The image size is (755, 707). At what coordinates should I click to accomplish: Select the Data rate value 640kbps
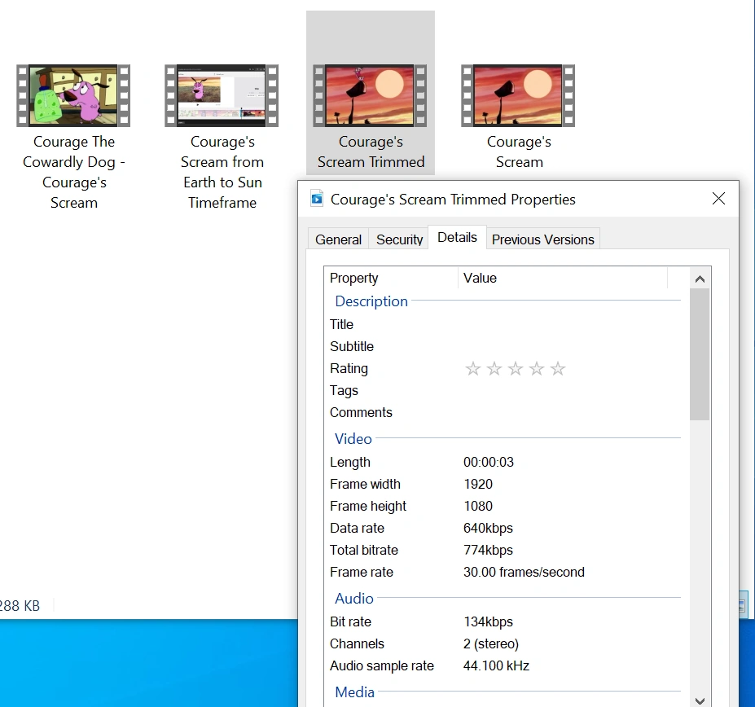point(488,529)
